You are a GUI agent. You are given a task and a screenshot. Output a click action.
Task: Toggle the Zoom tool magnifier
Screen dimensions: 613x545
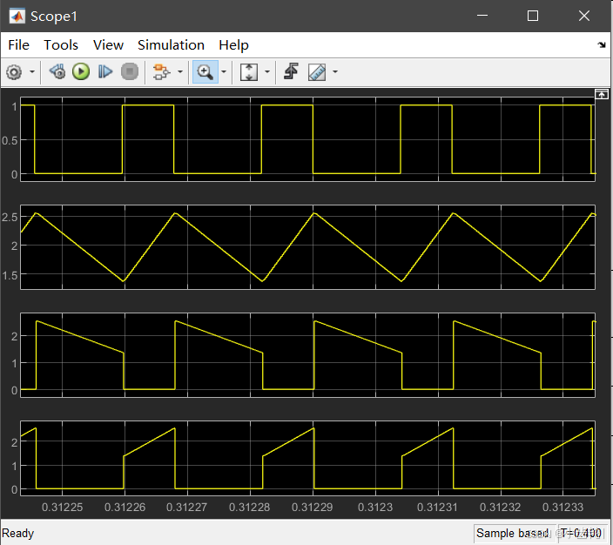(x=205, y=72)
